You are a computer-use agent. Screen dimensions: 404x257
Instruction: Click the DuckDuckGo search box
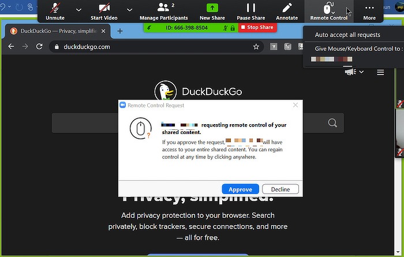pyautogui.click(x=197, y=122)
